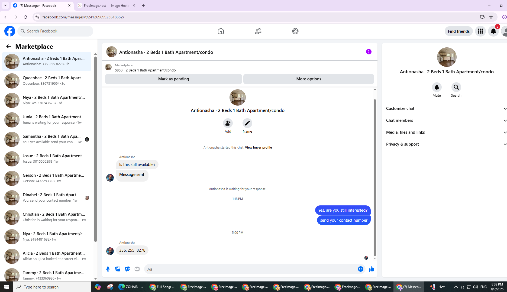Open the Groups icon in top navigation

(x=295, y=31)
